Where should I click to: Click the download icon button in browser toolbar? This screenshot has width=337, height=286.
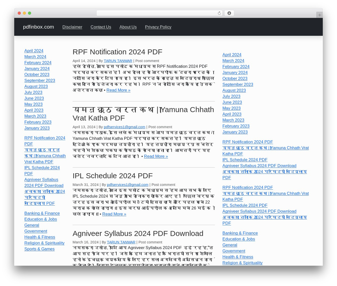(x=229, y=13)
